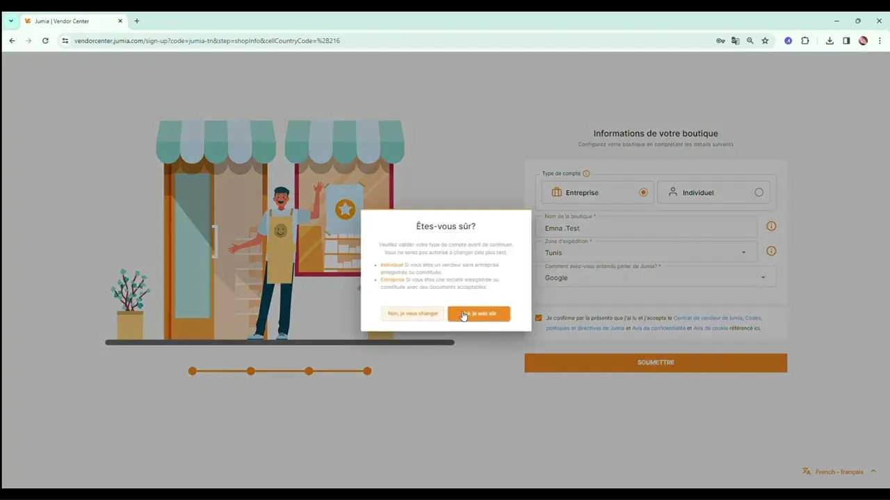Image resolution: width=890 pixels, height=500 pixels.
Task: Close the Jumia Vendor Center tab
Action: (120, 21)
